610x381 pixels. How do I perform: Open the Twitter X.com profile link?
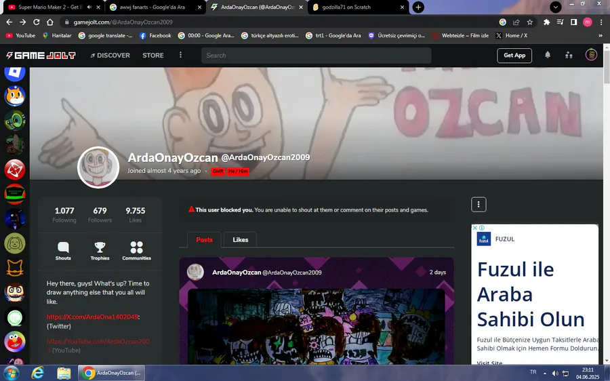coord(92,317)
